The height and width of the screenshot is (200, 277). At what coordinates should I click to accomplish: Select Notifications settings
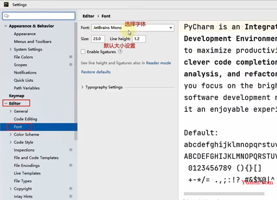[25, 73]
